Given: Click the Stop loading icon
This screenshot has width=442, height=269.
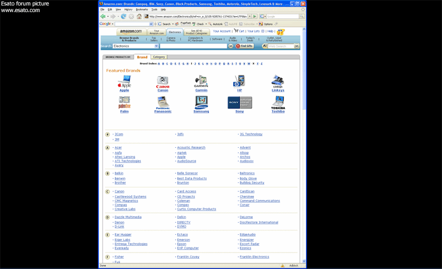Looking at the screenshot, I should point(131,17).
